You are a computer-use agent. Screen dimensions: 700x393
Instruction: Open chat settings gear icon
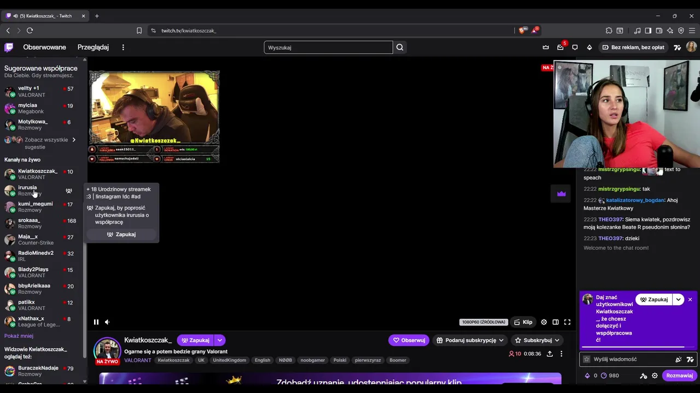click(x=655, y=376)
